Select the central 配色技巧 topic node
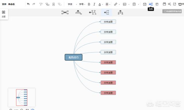Screen dimensions: 184x110 coord(74,57)
